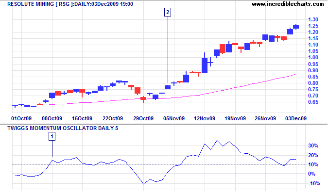This screenshot has width=328, height=194.
Task: Click the 0.65 price axis label
Action: [x=313, y=102]
